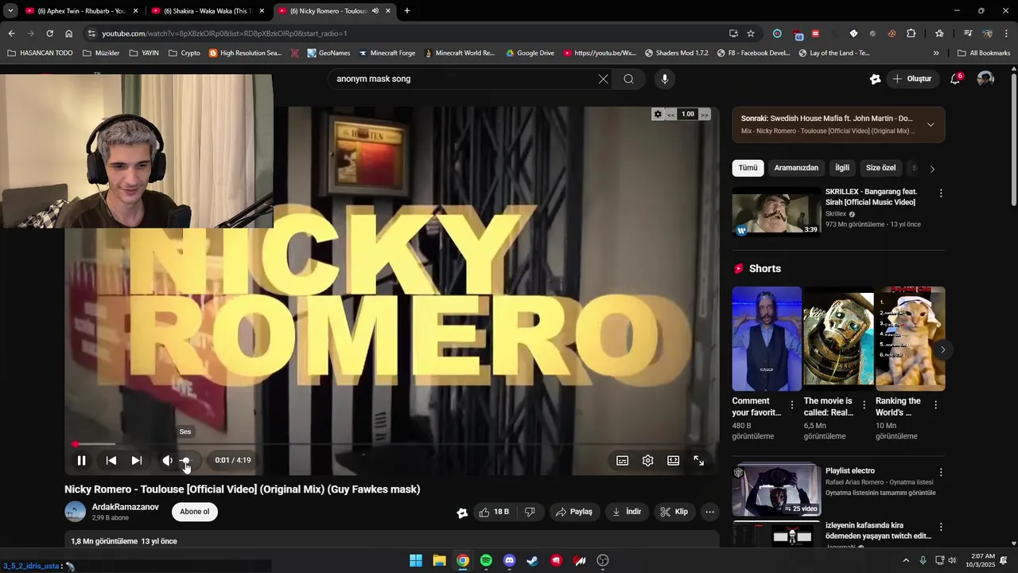
Task: Select the Size özel filter chip
Action: click(x=880, y=168)
